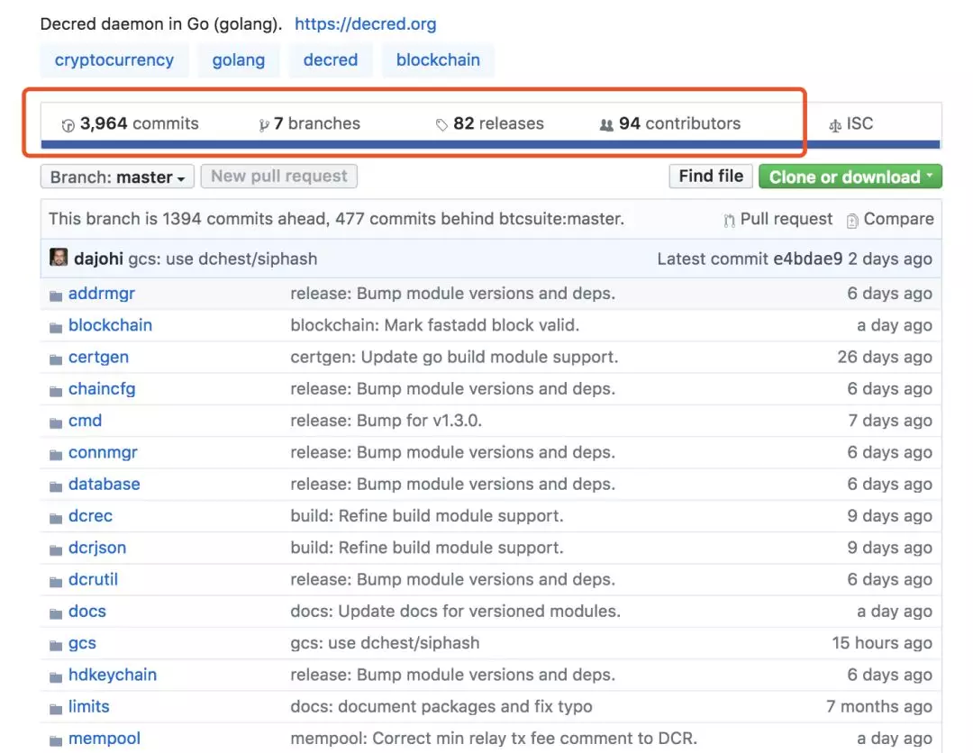This screenshot has height=753, width=973.
Task: Open the chaincfg folder
Action: click(102, 389)
